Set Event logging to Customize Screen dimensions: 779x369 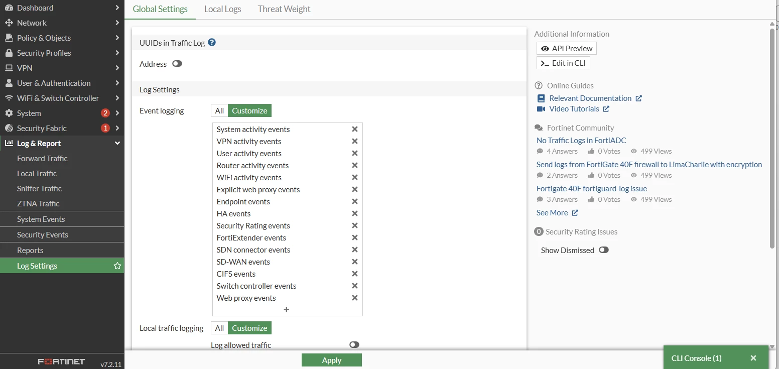pos(249,110)
